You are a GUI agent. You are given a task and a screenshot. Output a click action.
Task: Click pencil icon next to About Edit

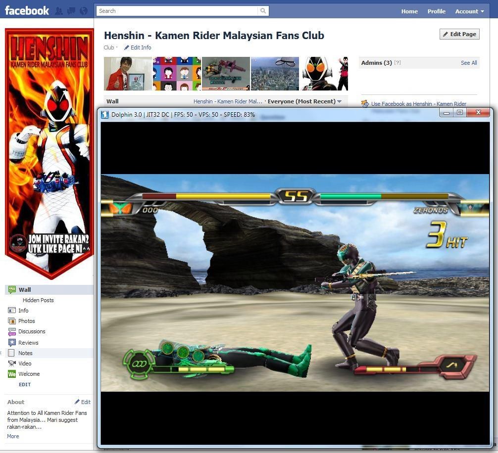pyautogui.click(x=77, y=402)
